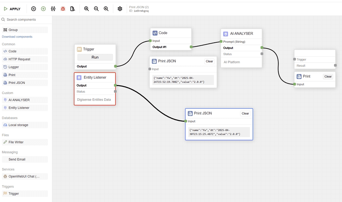Click the Result port on right node
This screenshot has width=342, height=202.
pos(335,65)
